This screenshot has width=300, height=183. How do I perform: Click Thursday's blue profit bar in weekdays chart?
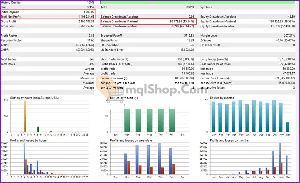click(159, 158)
